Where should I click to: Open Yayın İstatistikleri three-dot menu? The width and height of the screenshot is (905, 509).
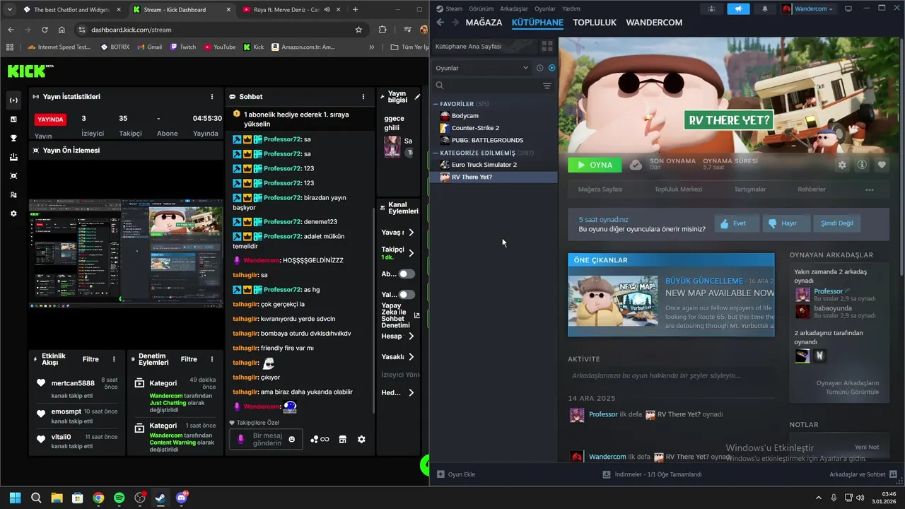point(211,97)
